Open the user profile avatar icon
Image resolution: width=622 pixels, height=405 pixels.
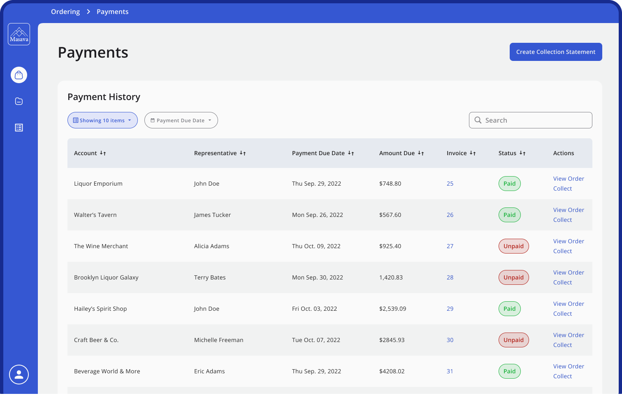click(x=19, y=375)
